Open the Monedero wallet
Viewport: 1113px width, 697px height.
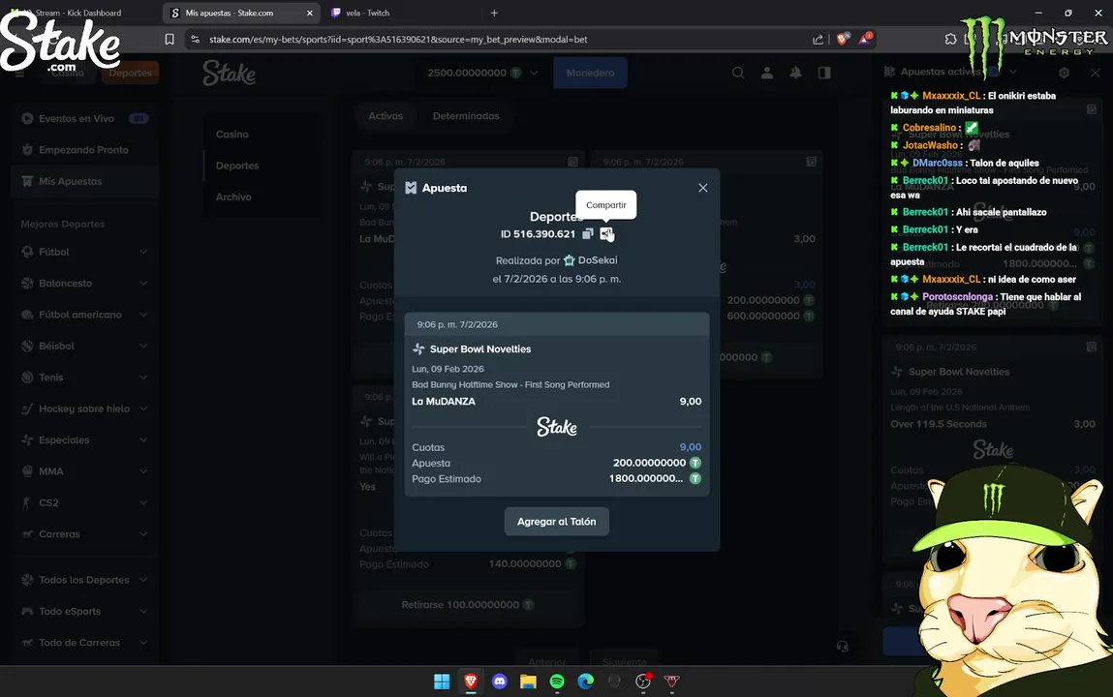[x=590, y=73]
